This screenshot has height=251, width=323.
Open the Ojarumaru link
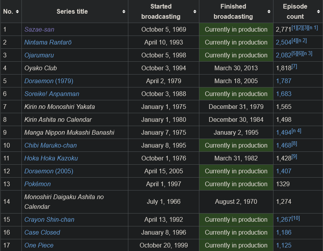pos(39,55)
